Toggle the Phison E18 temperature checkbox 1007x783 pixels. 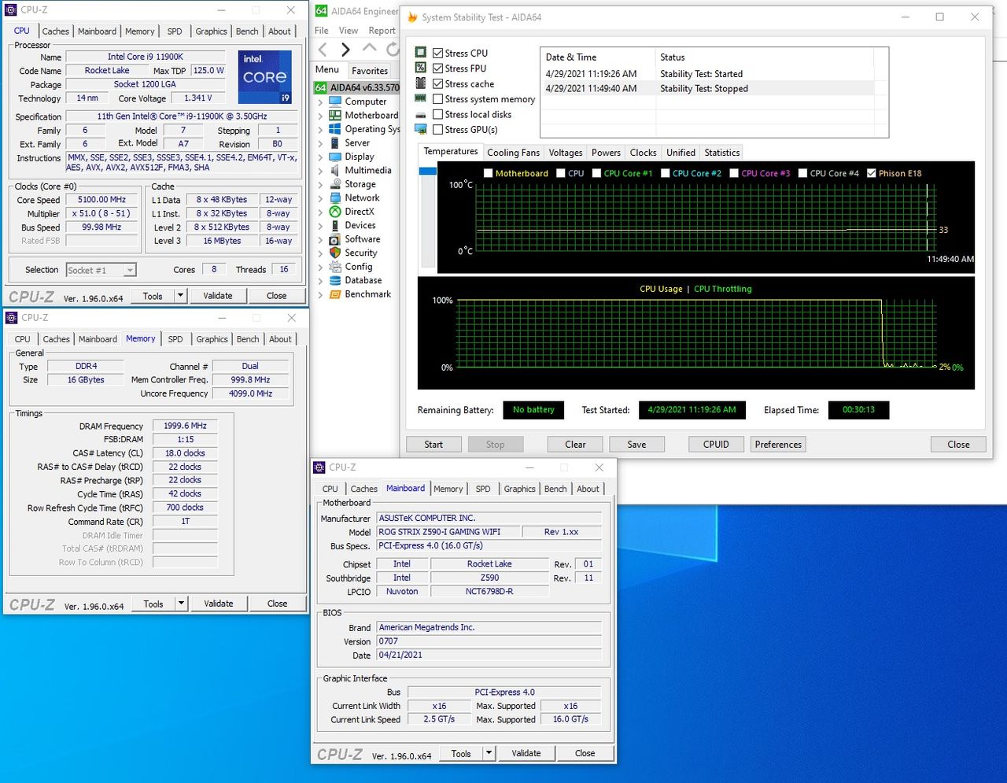coord(872,173)
